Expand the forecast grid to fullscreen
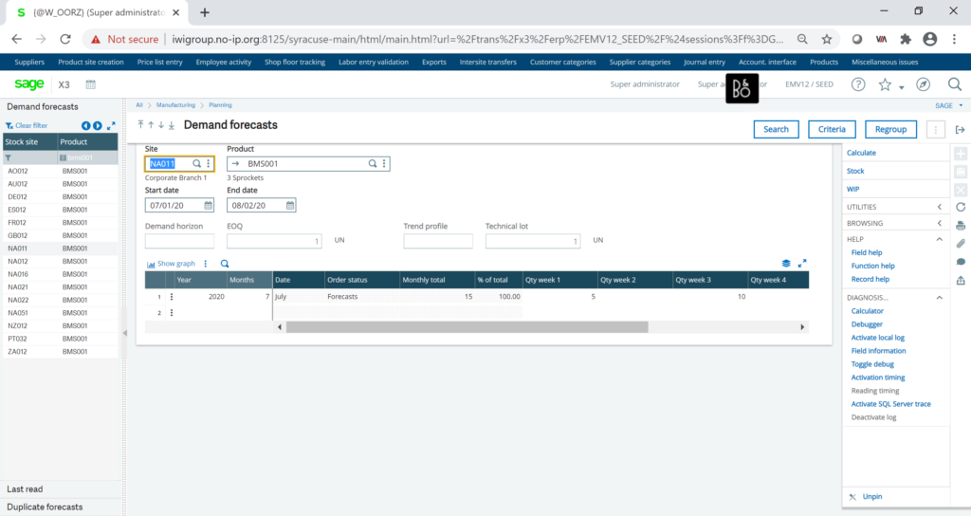The width and height of the screenshot is (971, 516). coord(802,264)
